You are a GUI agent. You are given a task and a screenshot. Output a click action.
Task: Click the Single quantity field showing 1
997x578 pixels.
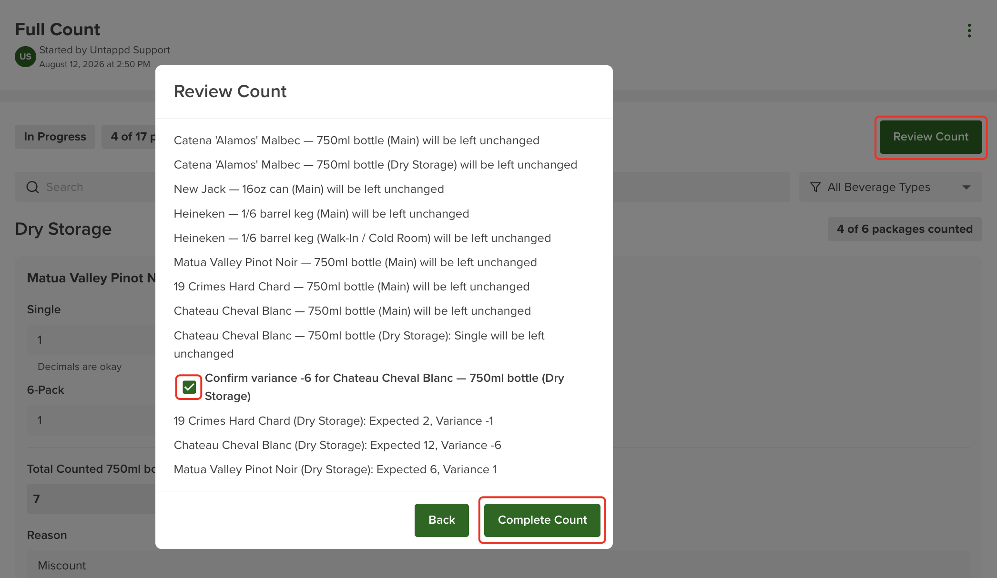click(x=92, y=340)
